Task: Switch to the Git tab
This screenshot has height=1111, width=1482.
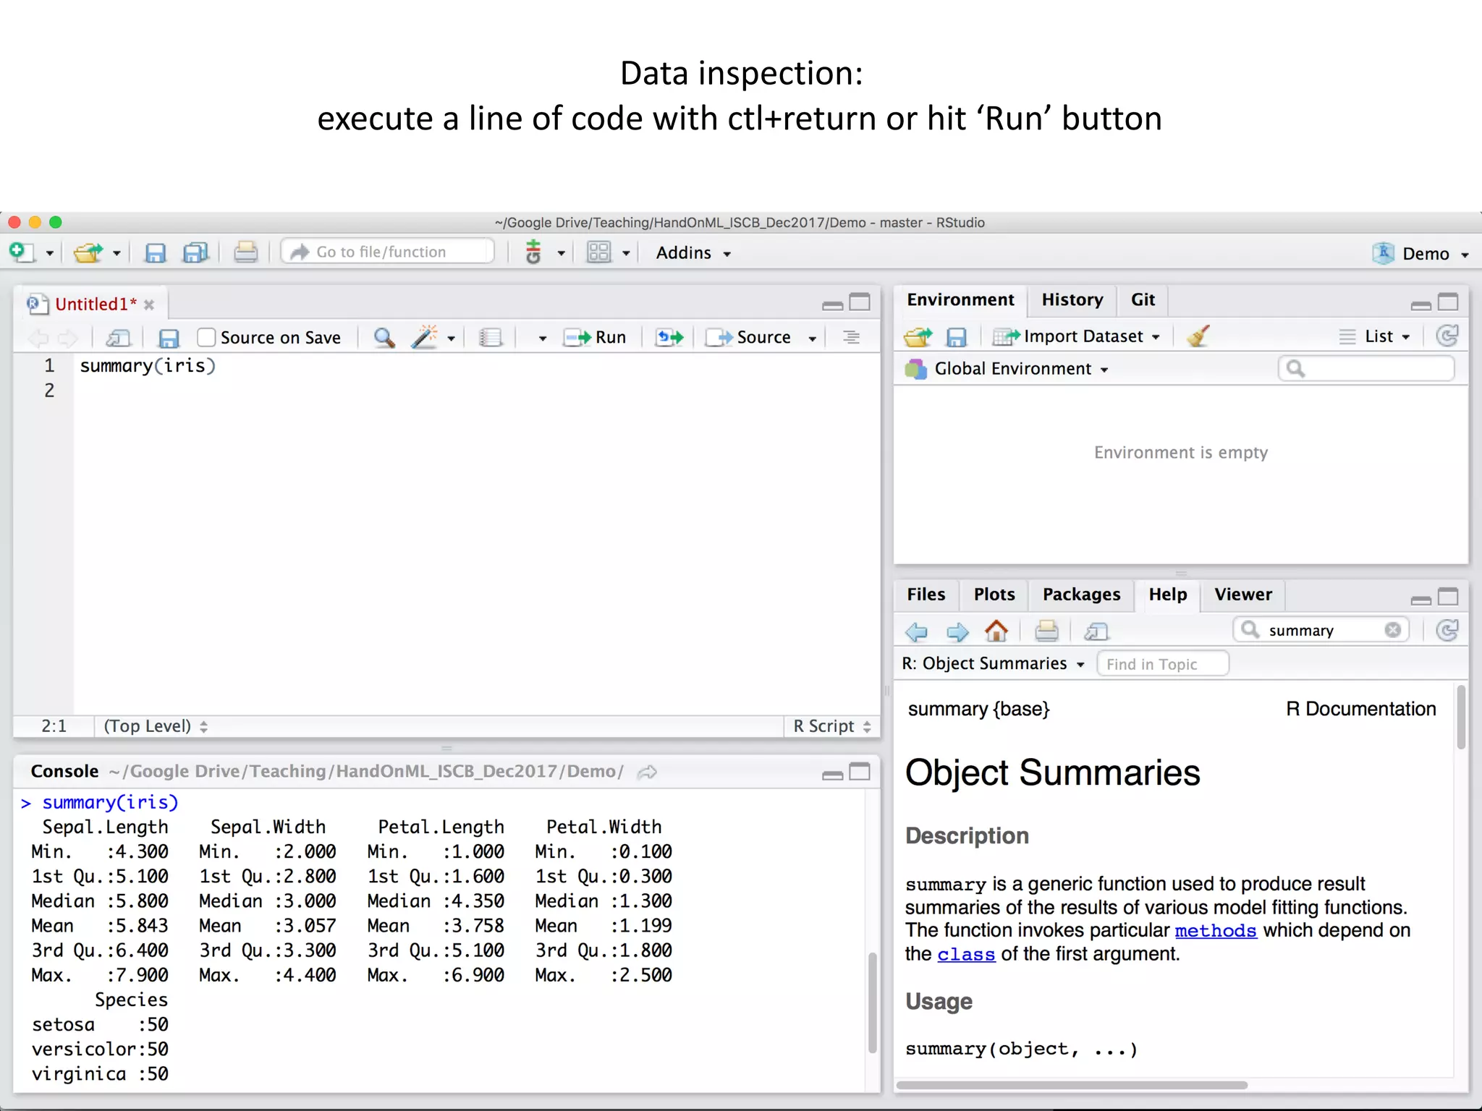Action: (x=1143, y=299)
